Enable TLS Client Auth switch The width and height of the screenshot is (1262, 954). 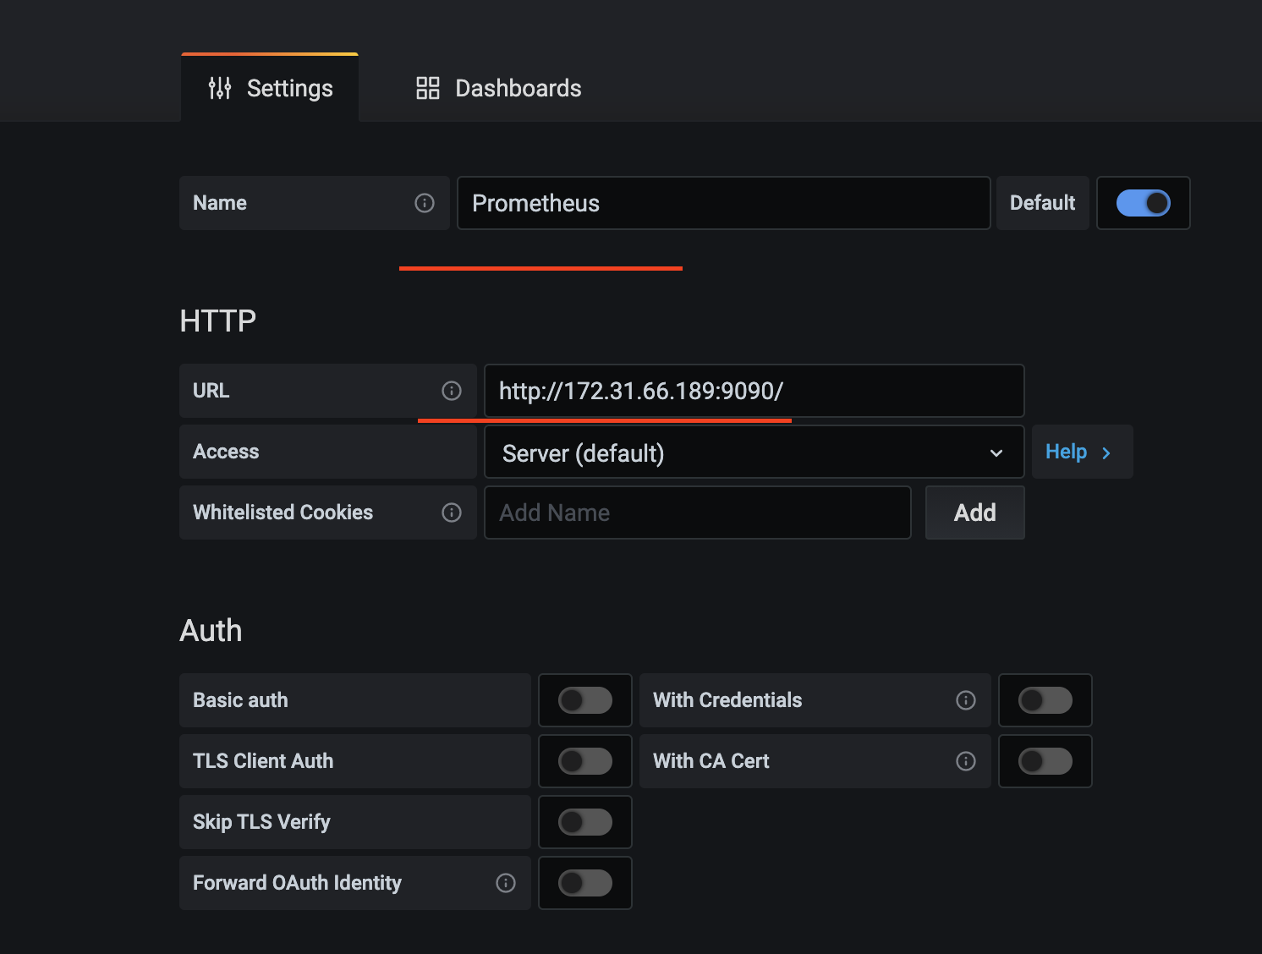point(584,761)
